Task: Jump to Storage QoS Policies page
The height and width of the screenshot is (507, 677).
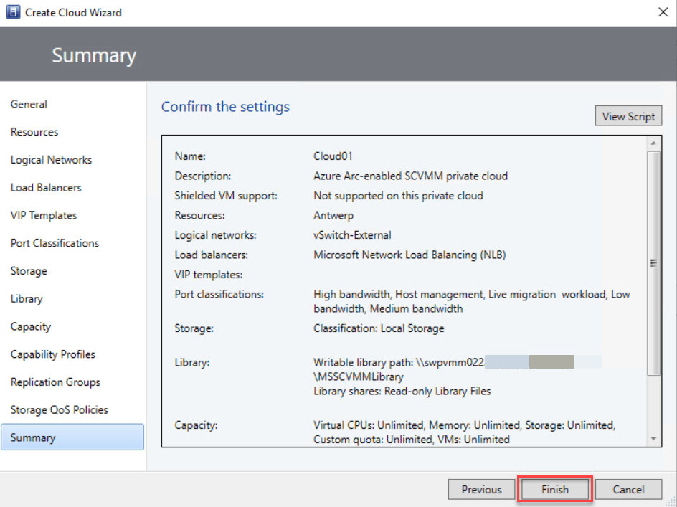Action: (60, 410)
